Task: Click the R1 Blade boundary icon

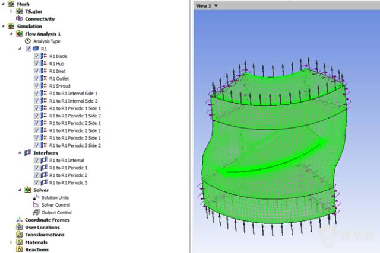Action: click(44, 56)
